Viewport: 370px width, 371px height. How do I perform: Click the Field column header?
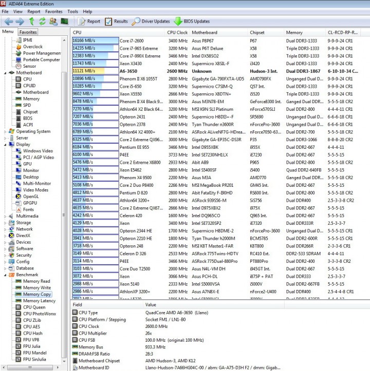(x=107, y=305)
